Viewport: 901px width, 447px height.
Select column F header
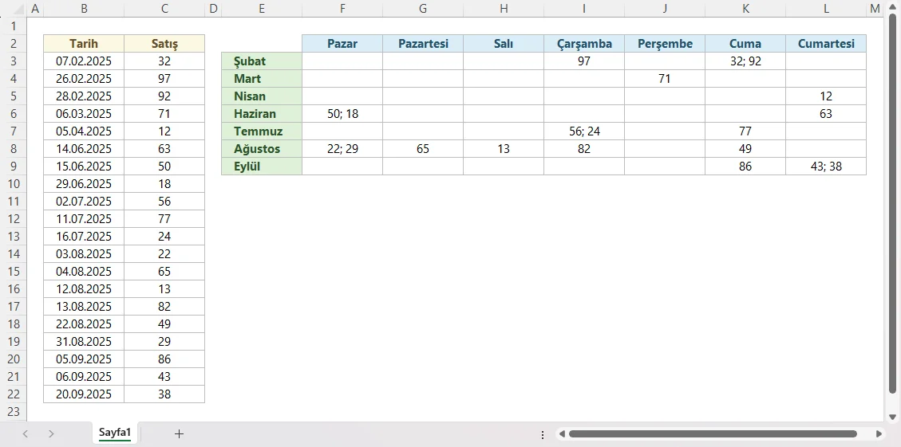pos(342,8)
